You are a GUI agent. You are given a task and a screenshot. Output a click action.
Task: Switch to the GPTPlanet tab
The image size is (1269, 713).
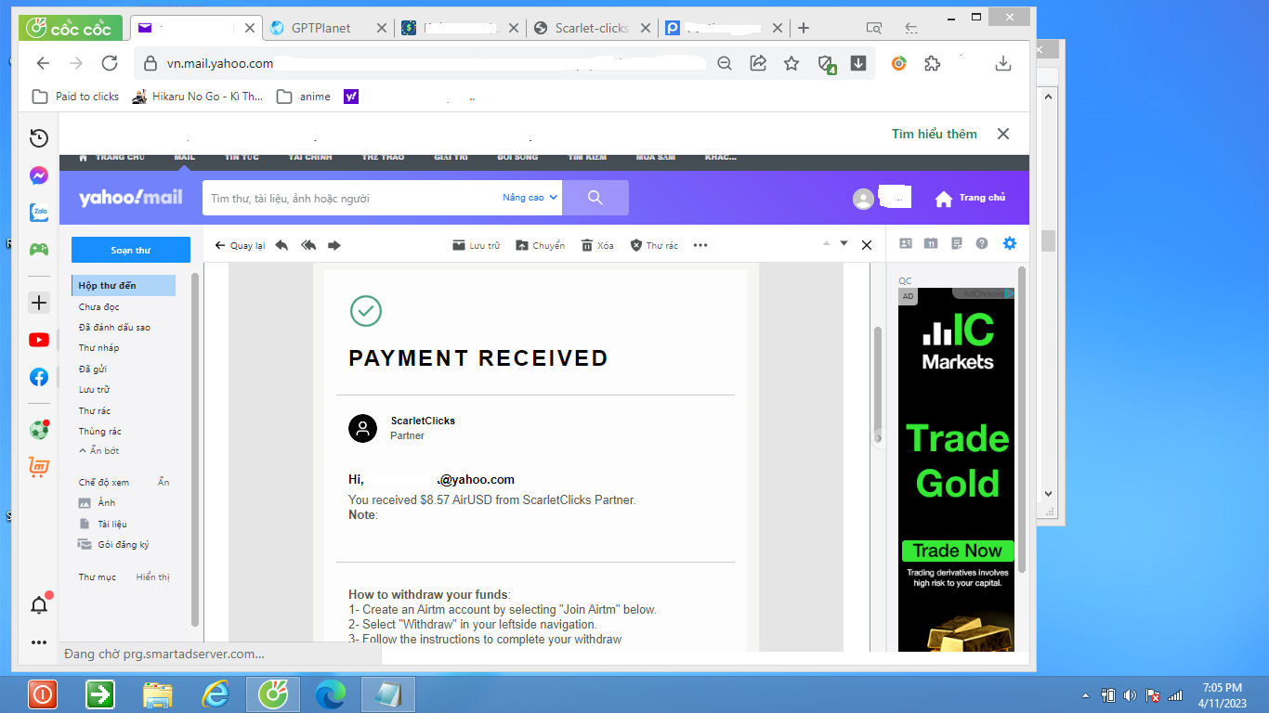(x=329, y=28)
